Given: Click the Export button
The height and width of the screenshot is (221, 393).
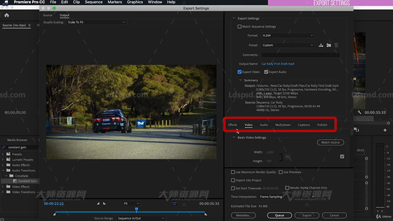Looking at the screenshot, I should 307,215.
